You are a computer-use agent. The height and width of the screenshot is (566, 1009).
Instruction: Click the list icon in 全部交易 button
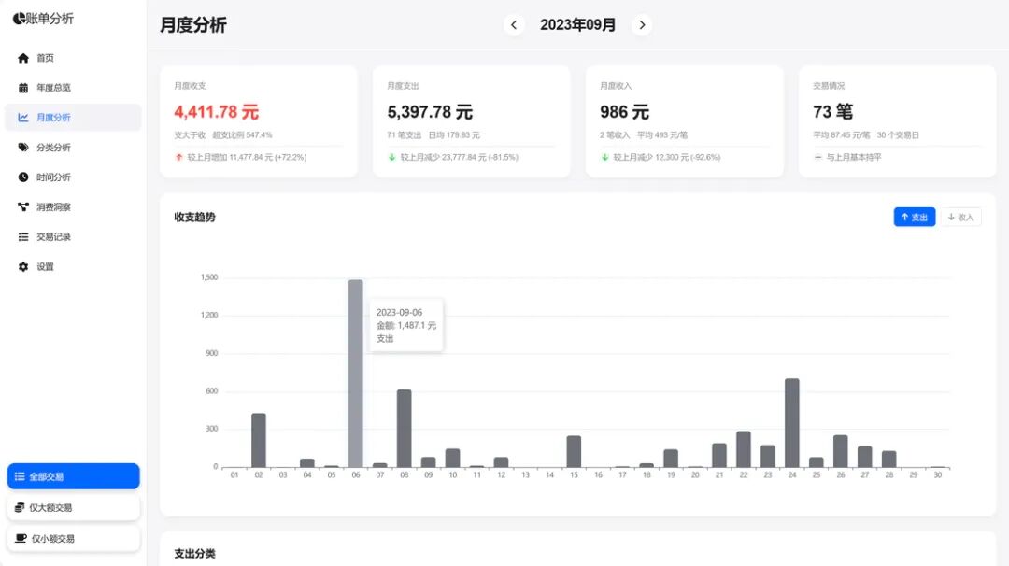pyautogui.click(x=20, y=476)
